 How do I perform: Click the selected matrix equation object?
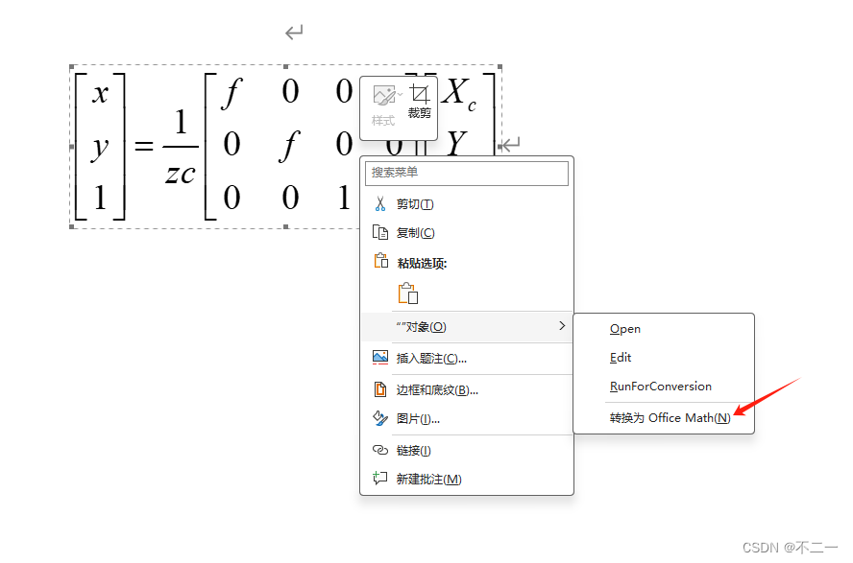pyautogui.click(x=192, y=144)
